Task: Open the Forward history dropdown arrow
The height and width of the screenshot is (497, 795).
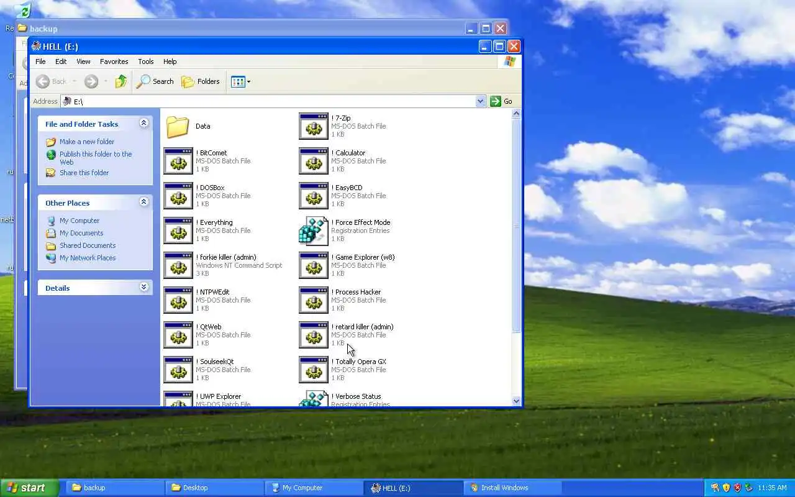Action: [x=106, y=81]
